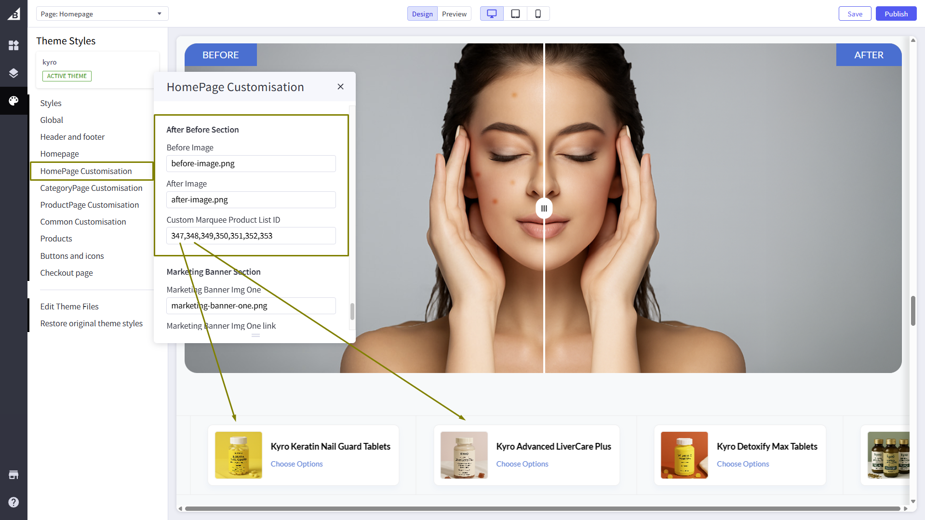The width and height of the screenshot is (925, 520).
Task: Grab the before-after image slider handle
Action: [544, 208]
